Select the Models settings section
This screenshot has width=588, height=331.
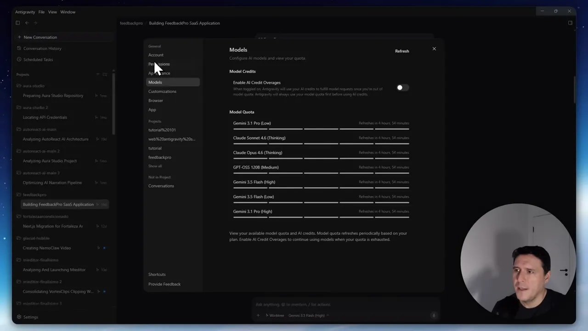pyautogui.click(x=173, y=82)
